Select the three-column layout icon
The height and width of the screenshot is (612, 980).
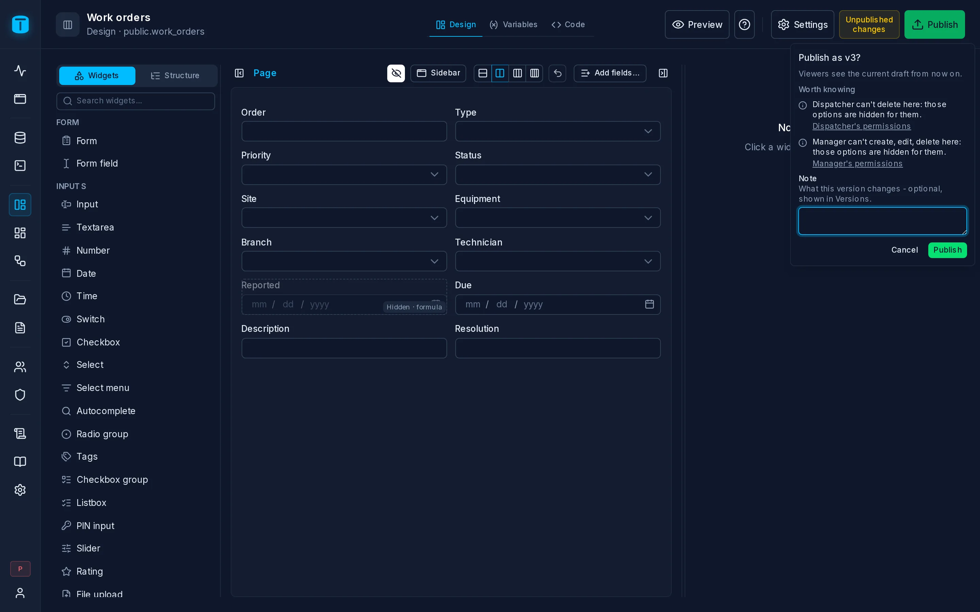[x=517, y=73]
